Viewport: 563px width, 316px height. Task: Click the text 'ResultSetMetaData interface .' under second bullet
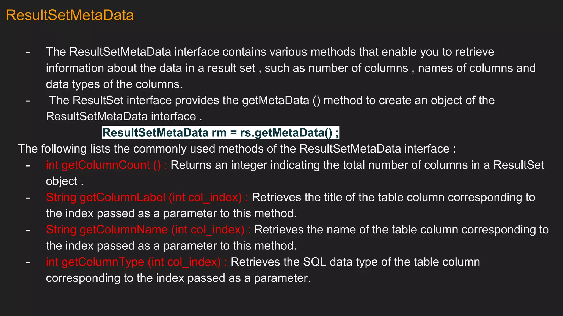(124, 117)
